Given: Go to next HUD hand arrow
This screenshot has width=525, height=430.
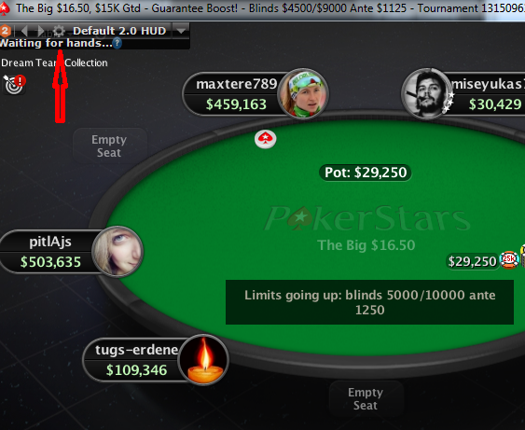Looking at the screenshot, I should coord(40,31).
